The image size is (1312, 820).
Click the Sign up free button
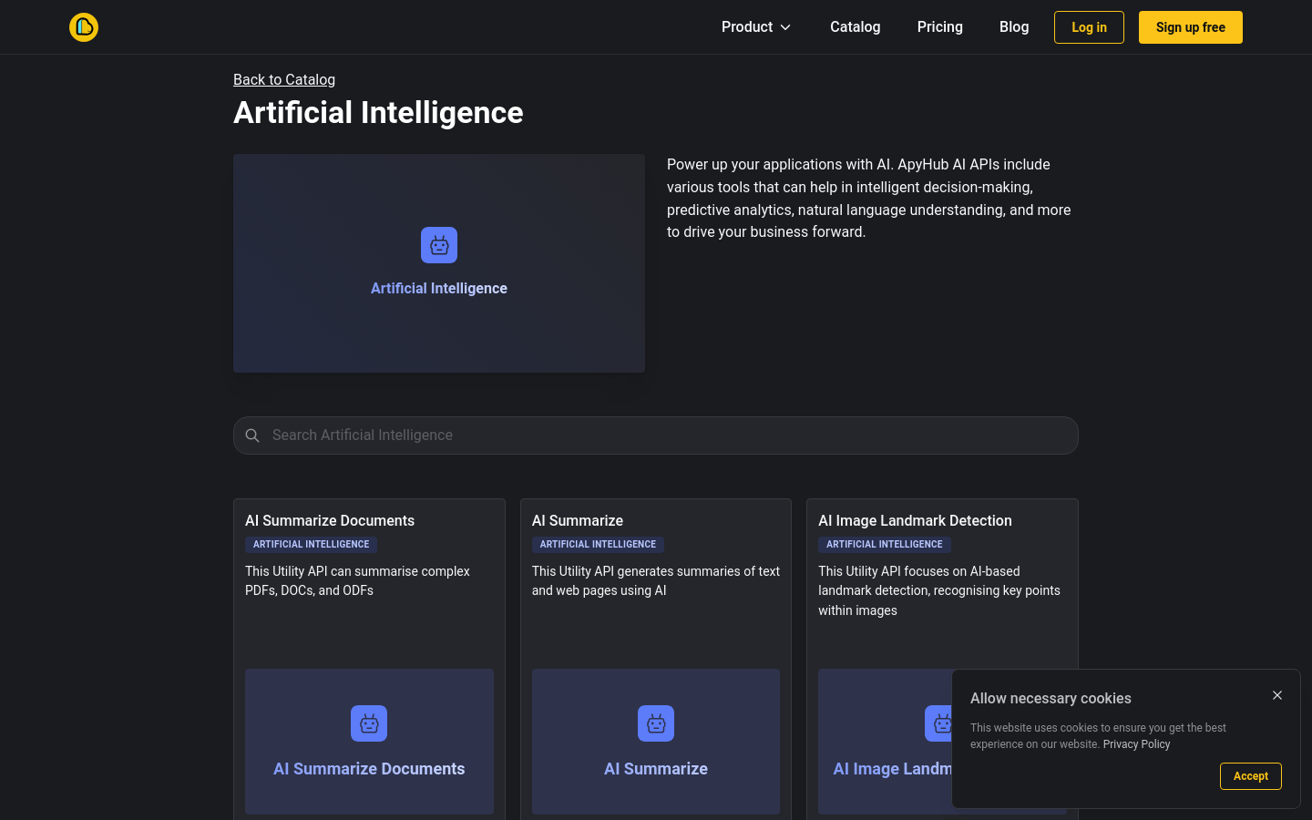pyautogui.click(x=1190, y=26)
